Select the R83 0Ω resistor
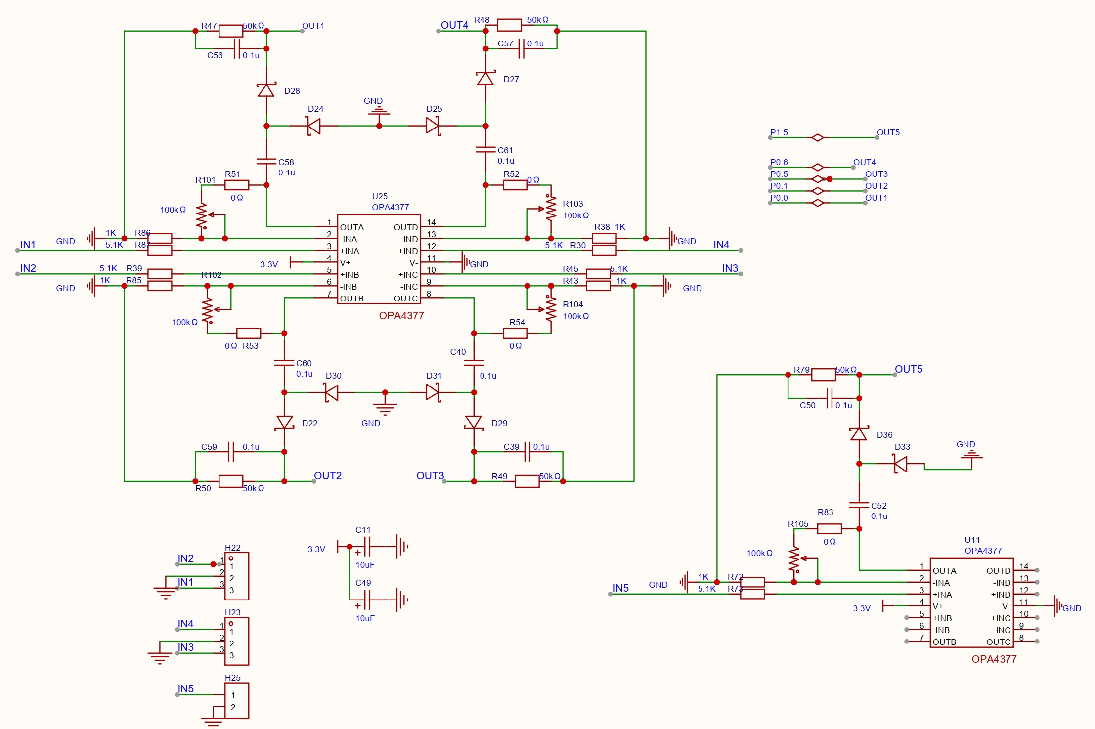 (x=829, y=529)
